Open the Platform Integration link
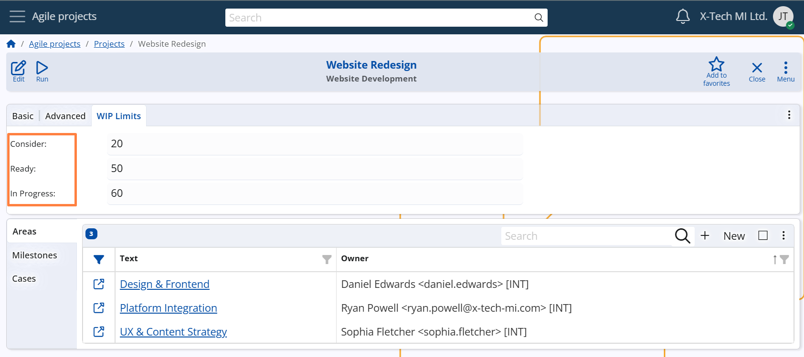This screenshot has height=357, width=804. click(168, 308)
